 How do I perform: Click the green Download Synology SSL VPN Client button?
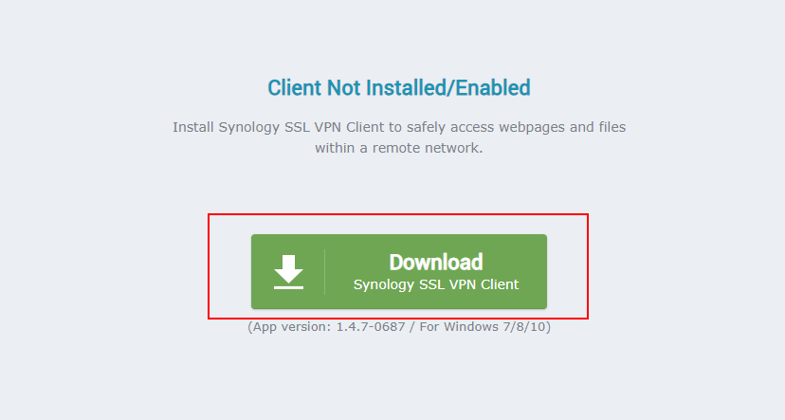(399, 271)
